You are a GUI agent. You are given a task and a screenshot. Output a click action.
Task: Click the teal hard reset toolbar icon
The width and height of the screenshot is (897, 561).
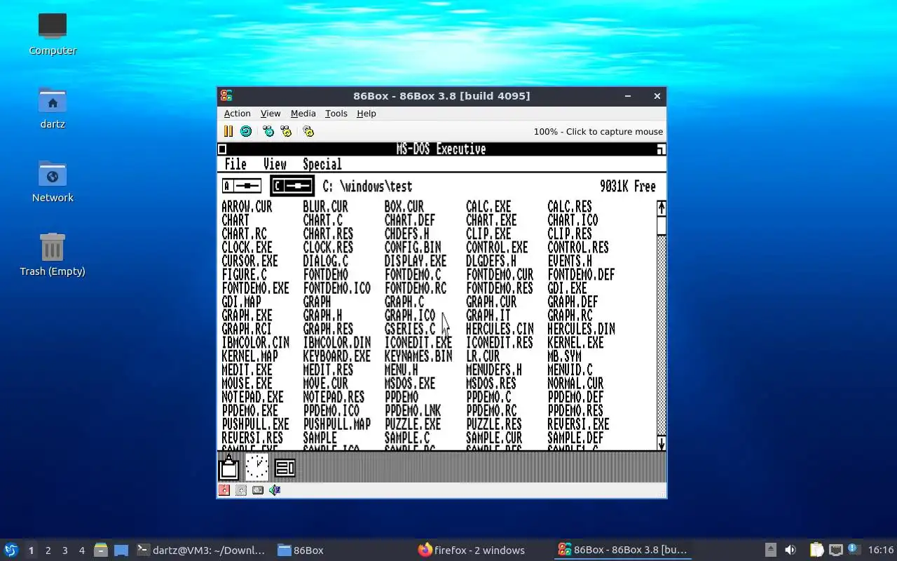[246, 131]
